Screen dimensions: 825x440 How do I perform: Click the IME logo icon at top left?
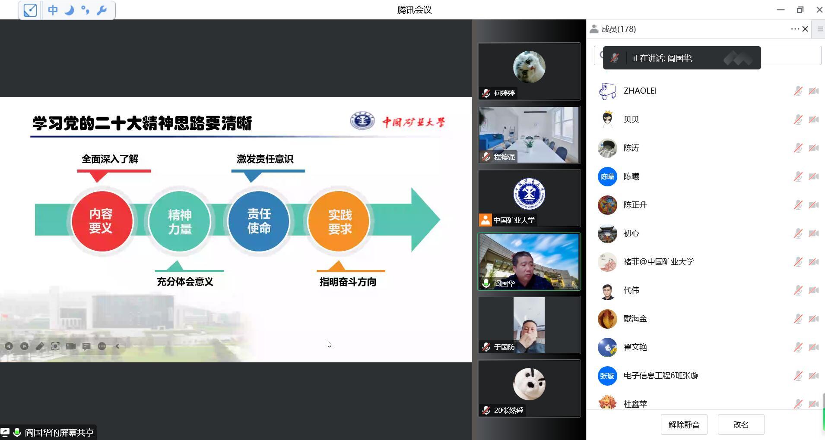(x=30, y=10)
